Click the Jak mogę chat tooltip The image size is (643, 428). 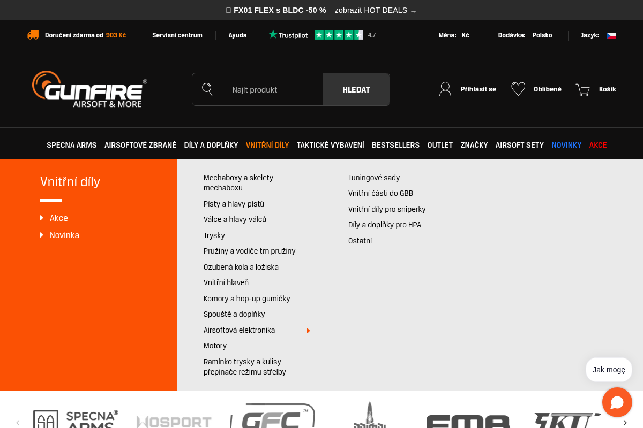(x=609, y=370)
